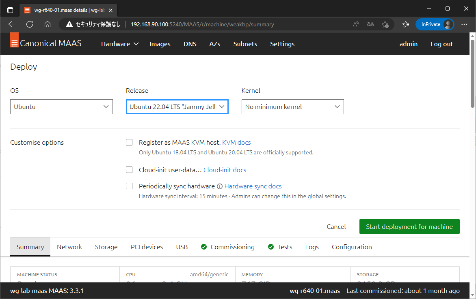
Task: Click the green check icon beside Commissioning
Action: 203,247
